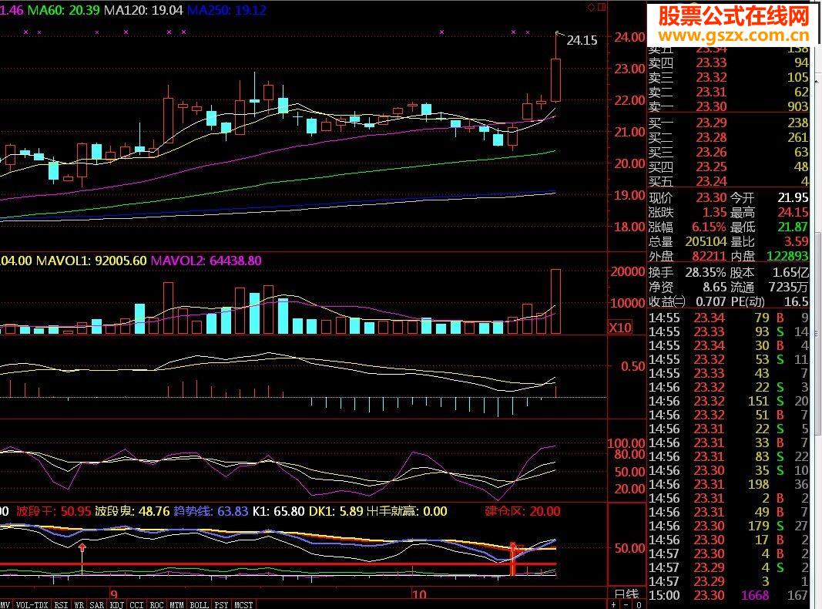This screenshot has width=822, height=609.
Task: Select the 买四 23.25 bid row
Action: pyautogui.click(x=728, y=167)
